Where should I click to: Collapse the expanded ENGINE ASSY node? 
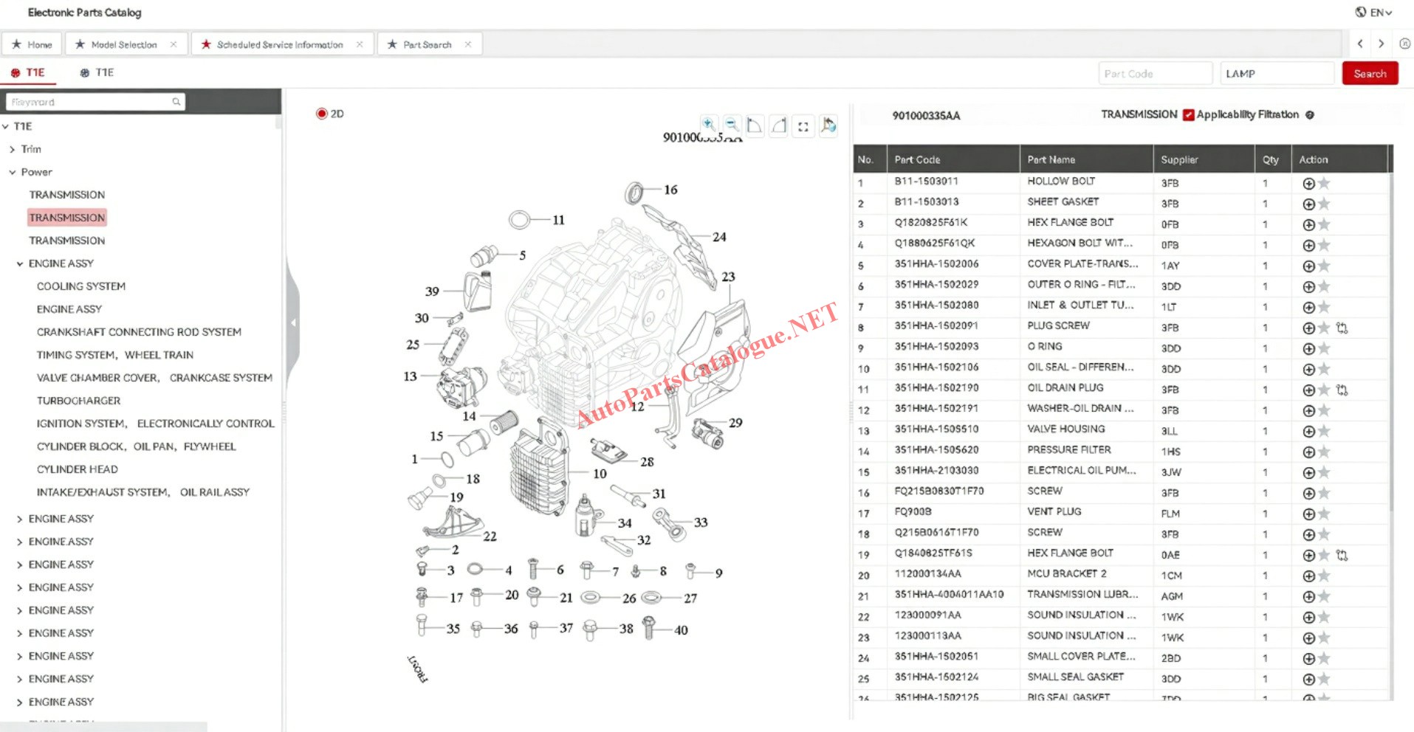pos(20,264)
